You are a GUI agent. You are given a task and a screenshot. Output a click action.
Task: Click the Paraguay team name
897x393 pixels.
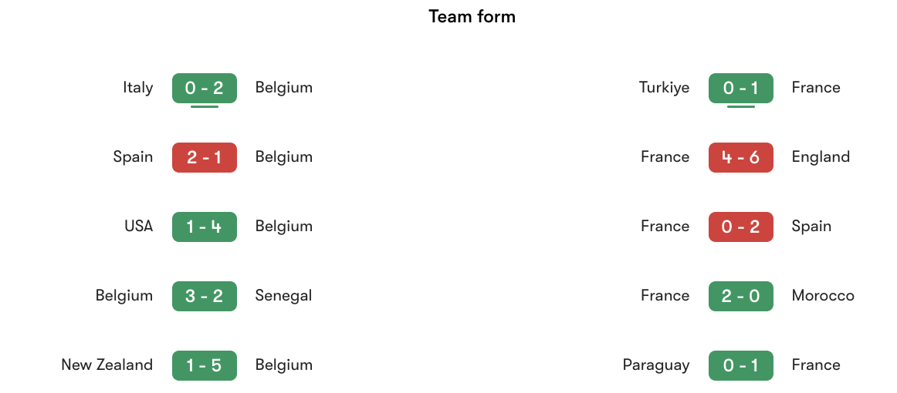pos(656,364)
